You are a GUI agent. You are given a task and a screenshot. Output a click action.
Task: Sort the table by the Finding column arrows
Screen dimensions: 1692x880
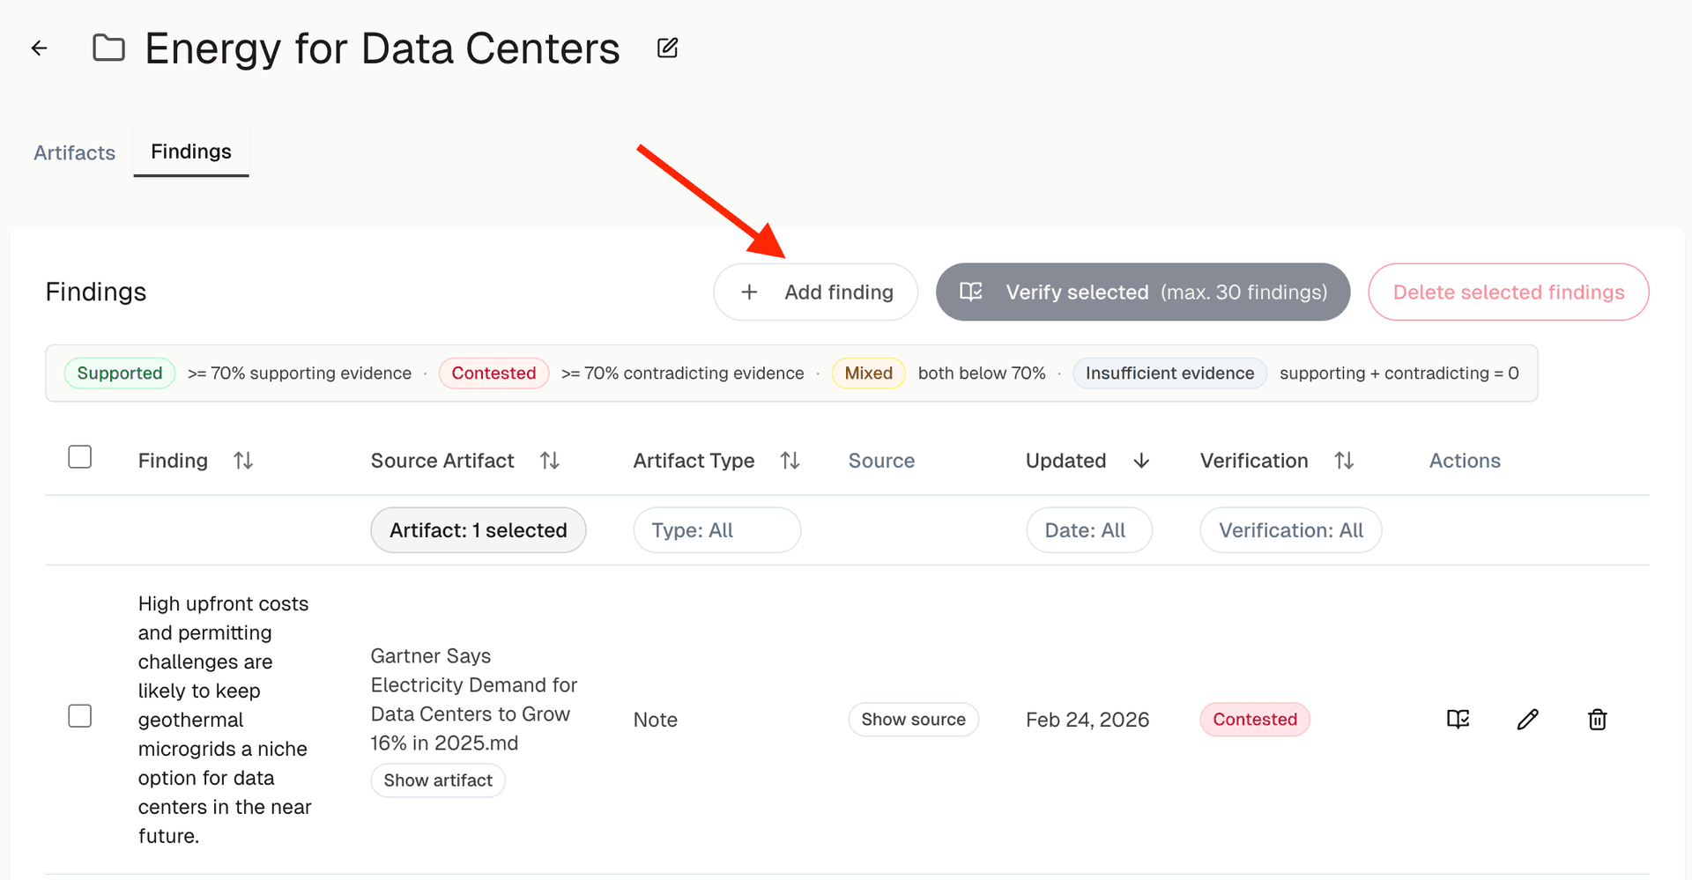click(x=243, y=460)
